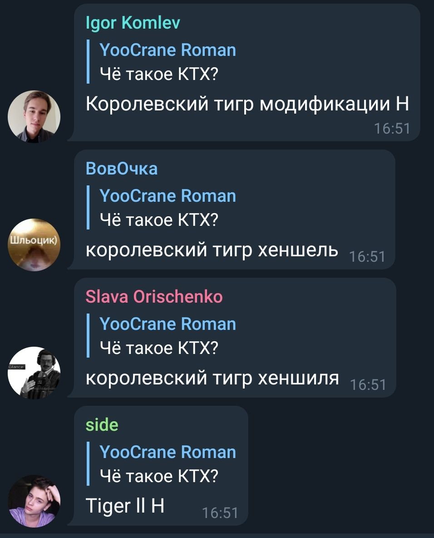The image size is (434, 538).
Task: Select message text 'королевский тигр хеншиля'
Action: [212, 378]
